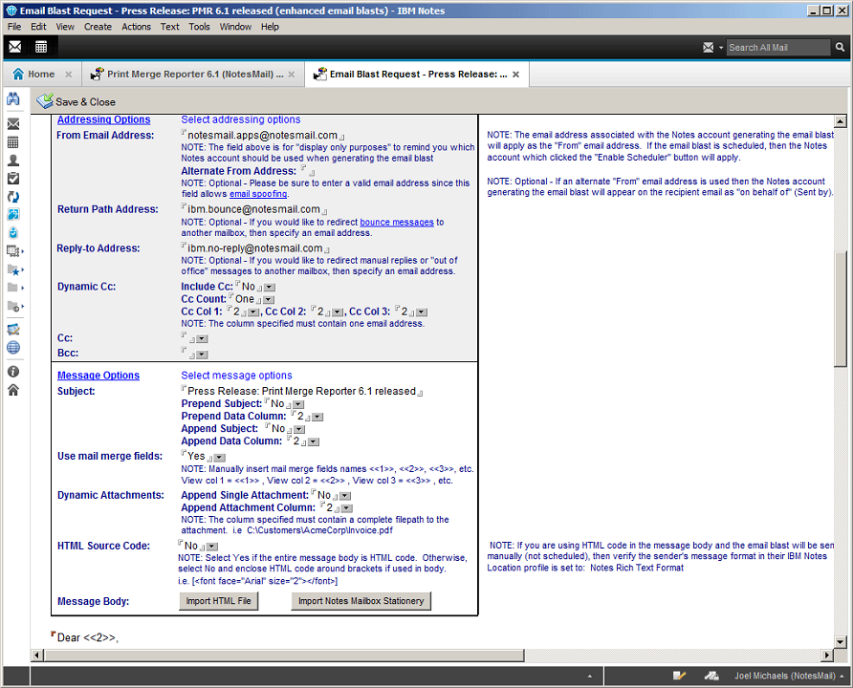Open Contacts from the sidebar person icon
The width and height of the screenshot is (853, 688).
click(x=13, y=161)
